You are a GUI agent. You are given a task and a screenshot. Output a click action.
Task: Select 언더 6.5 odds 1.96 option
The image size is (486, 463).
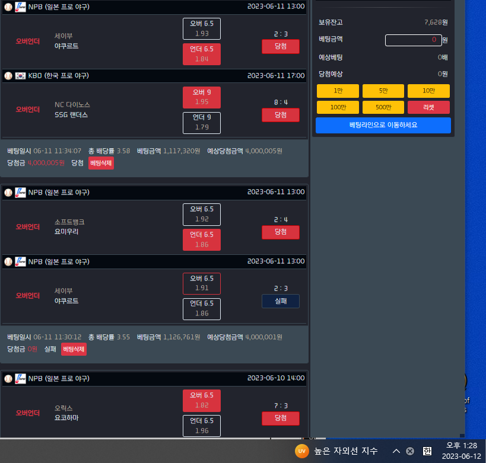(202, 426)
